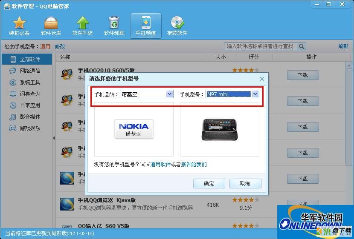The image size is (354, 239).
Task: Open the 通用软件 link
Action: click(x=160, y=165)
